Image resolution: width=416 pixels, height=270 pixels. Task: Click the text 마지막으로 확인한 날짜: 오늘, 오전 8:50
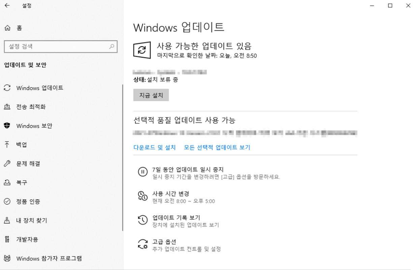[x=207, y=56]
